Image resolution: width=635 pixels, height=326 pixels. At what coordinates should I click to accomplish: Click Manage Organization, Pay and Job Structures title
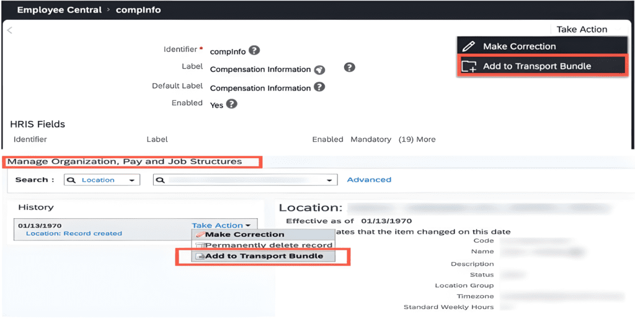coord(125,162)
